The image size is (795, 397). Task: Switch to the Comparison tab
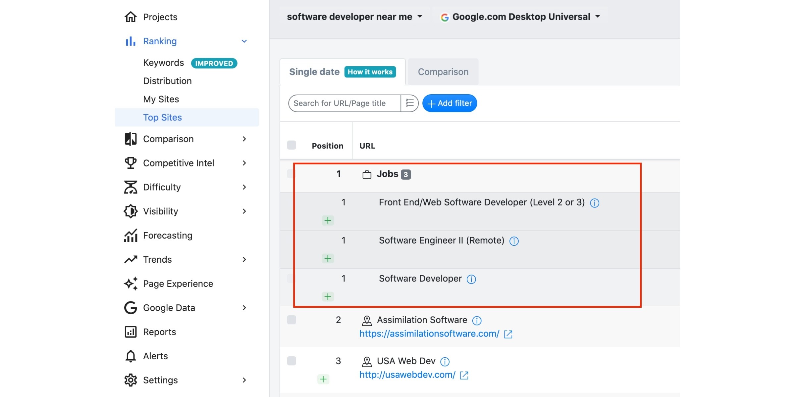443,72
